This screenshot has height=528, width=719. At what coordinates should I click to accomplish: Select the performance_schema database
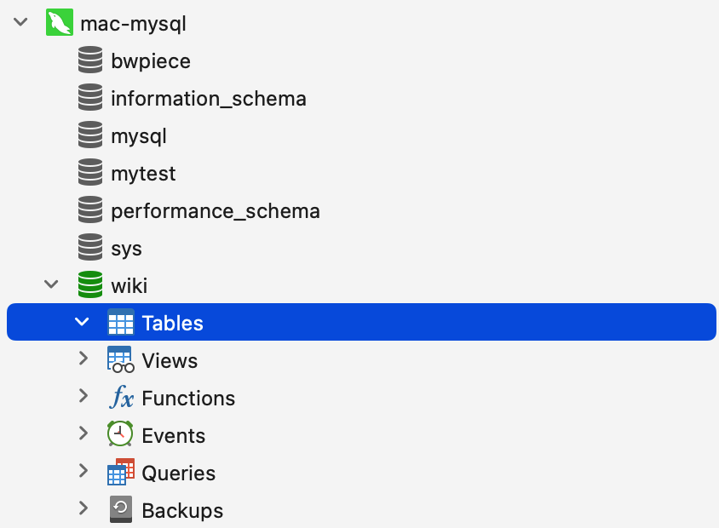point(216,211)
